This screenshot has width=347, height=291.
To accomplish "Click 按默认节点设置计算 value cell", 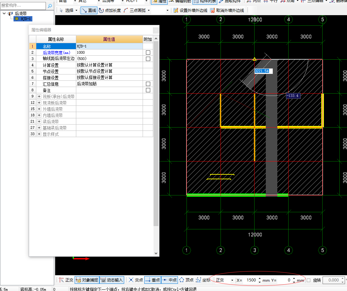I will (109, 72).
